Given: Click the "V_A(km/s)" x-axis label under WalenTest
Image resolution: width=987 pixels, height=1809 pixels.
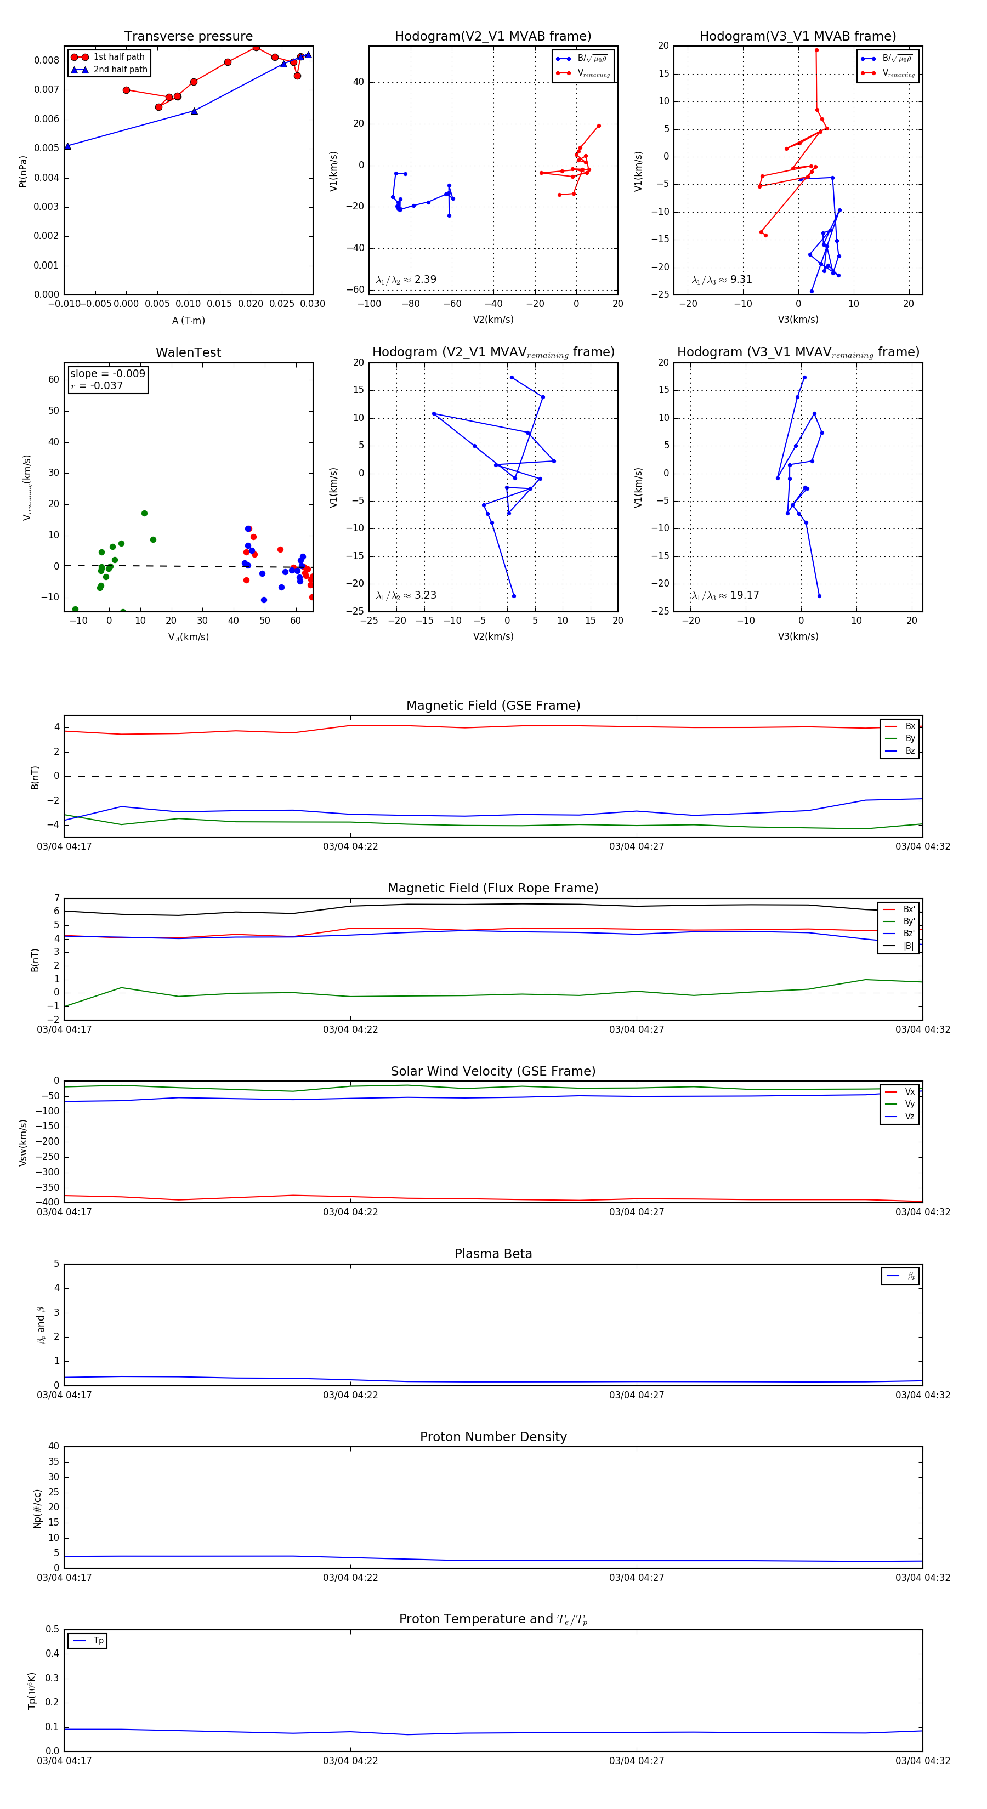Looking at the screenshot, I should pos(188,637).
